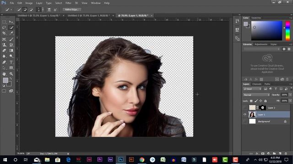293x164 pixels.
Task: Open the Filter menu
Action: click(68, 3)
